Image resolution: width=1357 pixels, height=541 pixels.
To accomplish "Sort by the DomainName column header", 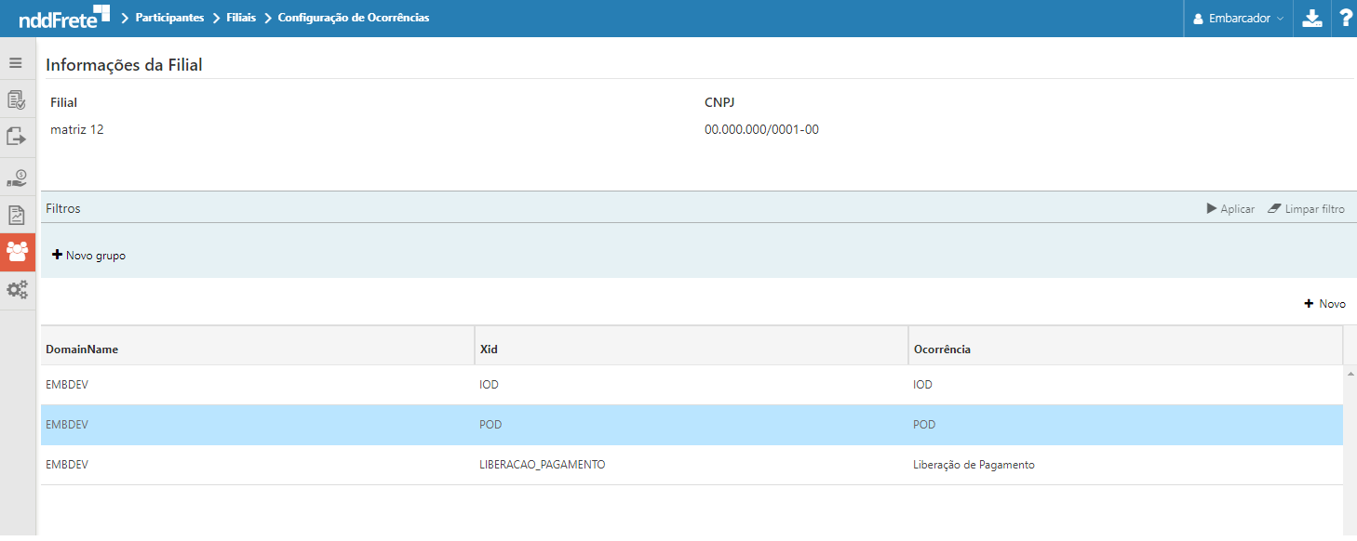I will [82, 350].
